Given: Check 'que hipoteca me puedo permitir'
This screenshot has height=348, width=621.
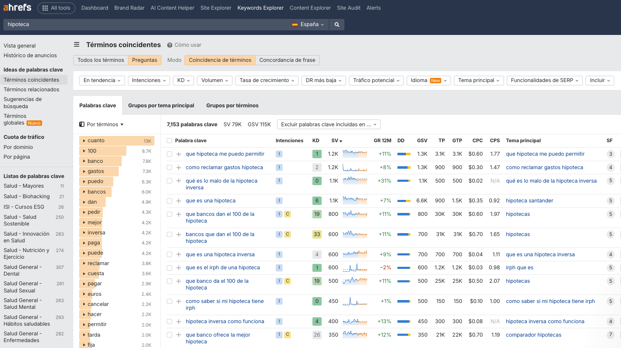Looking at the screenshot, I should (168, 154).
